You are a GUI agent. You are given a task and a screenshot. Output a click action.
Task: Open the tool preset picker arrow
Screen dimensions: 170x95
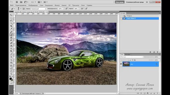[x=15, y=9]
